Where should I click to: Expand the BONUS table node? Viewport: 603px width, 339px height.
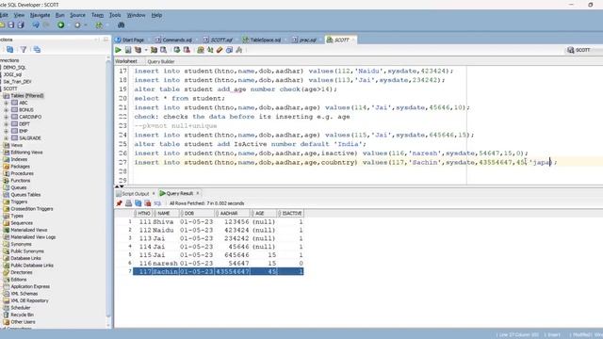7,110
